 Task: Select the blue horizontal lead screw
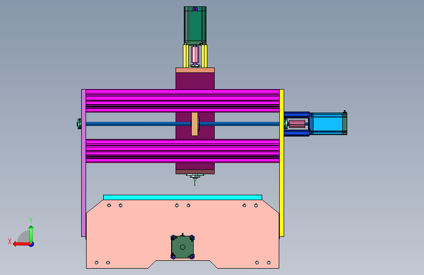[138, 124]
